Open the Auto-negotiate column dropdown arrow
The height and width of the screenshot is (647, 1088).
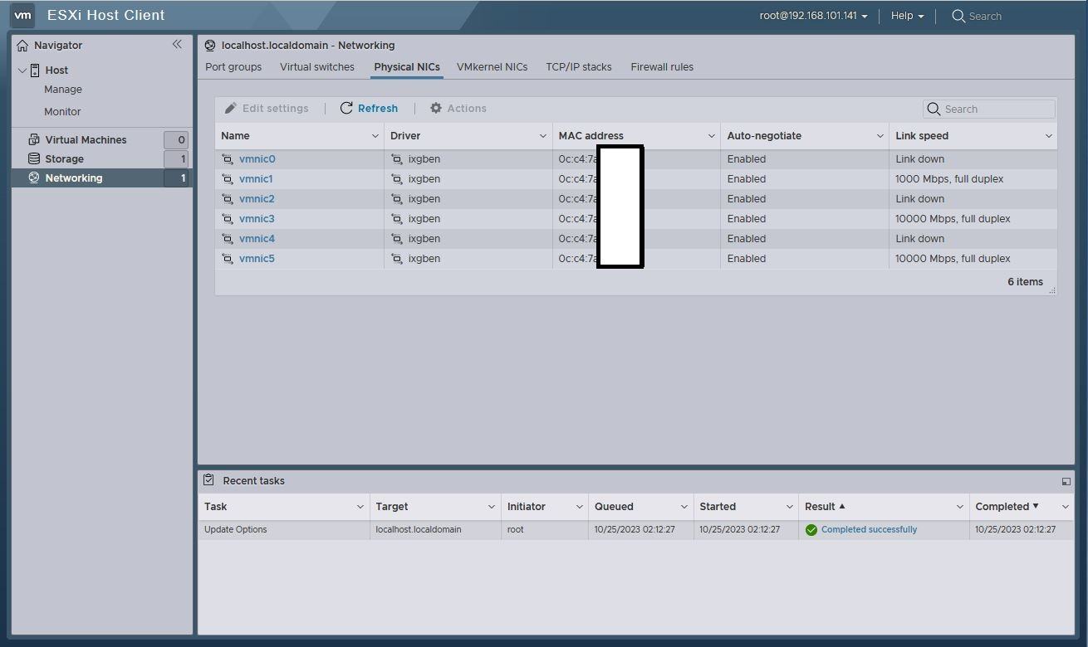(x=880, y=136)
